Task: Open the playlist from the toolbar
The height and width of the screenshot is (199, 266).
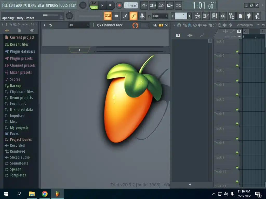Action: click(197, 16)
